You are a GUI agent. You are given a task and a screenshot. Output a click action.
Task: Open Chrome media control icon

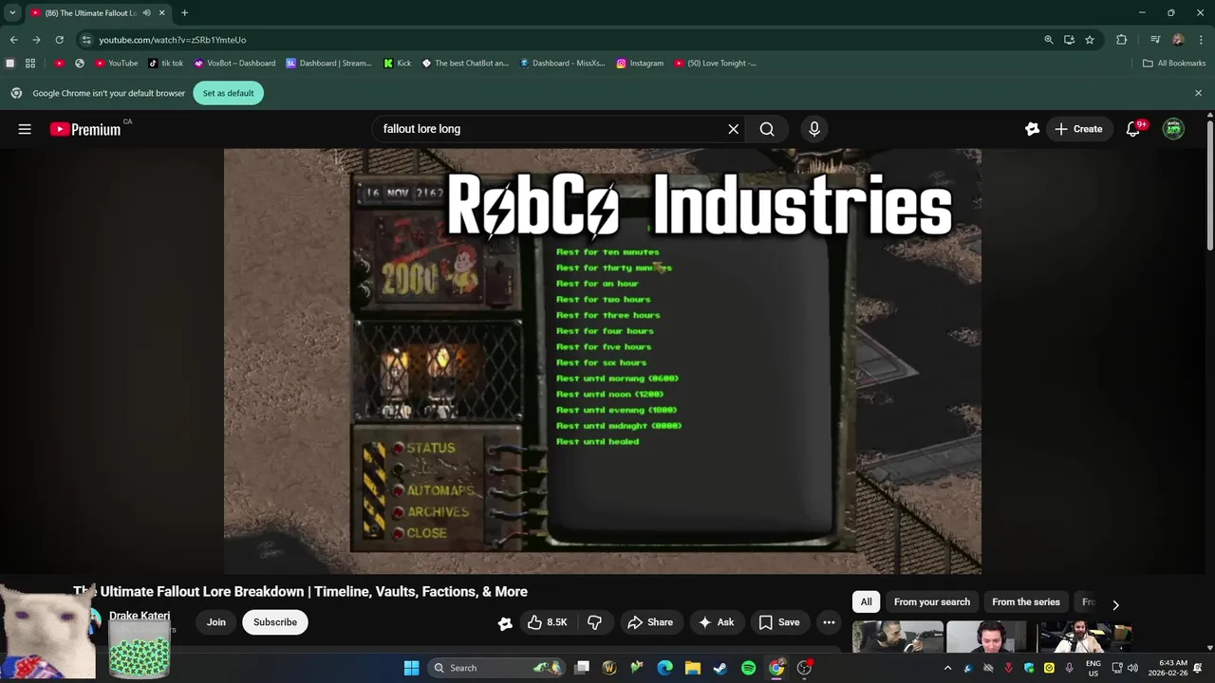(1155, 40)
